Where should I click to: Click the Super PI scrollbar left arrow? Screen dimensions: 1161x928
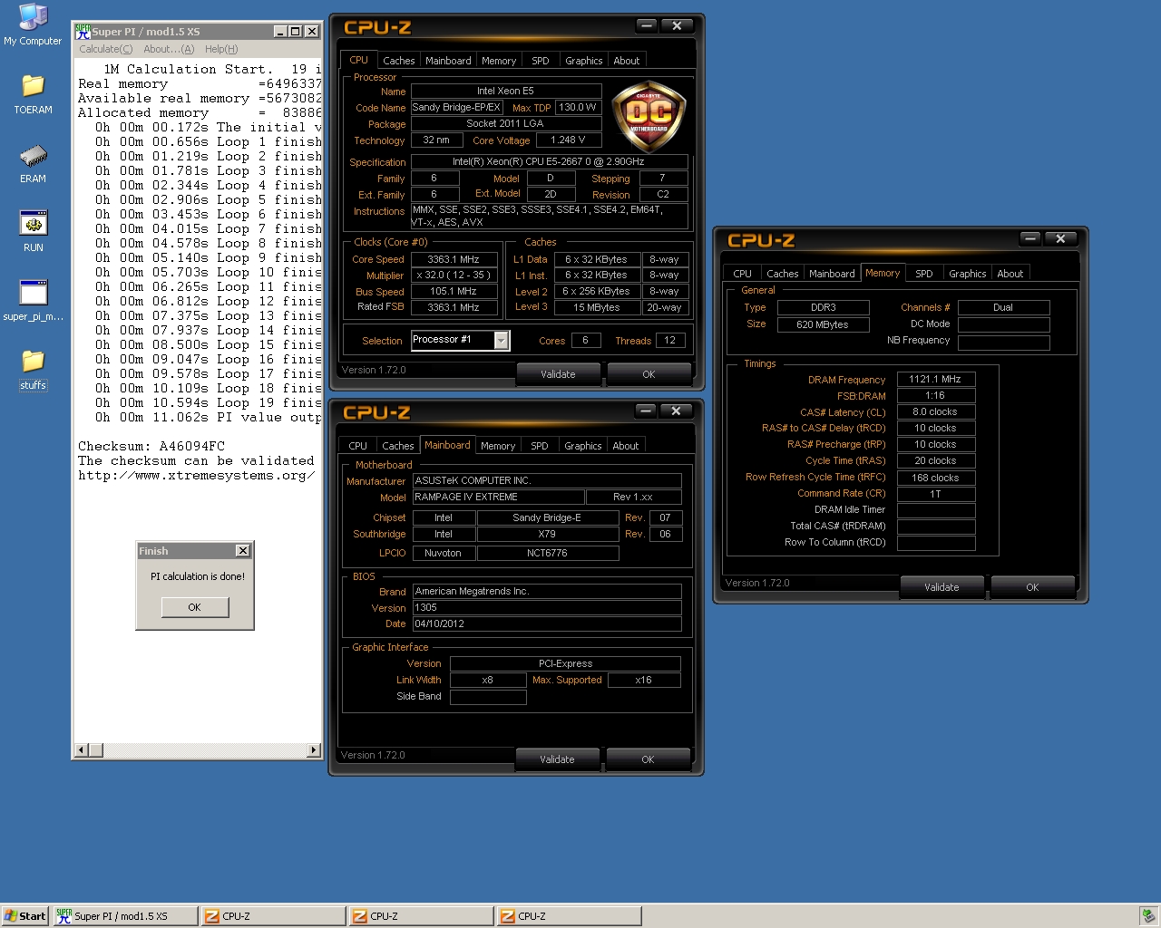point(83,750)
